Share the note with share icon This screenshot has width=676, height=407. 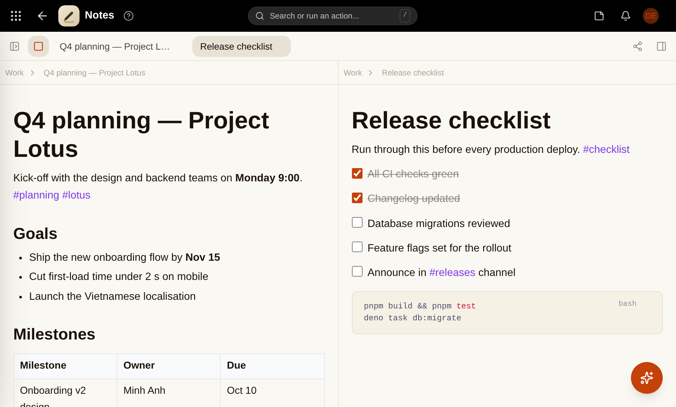pyautogui.click(x=638, y=46)
